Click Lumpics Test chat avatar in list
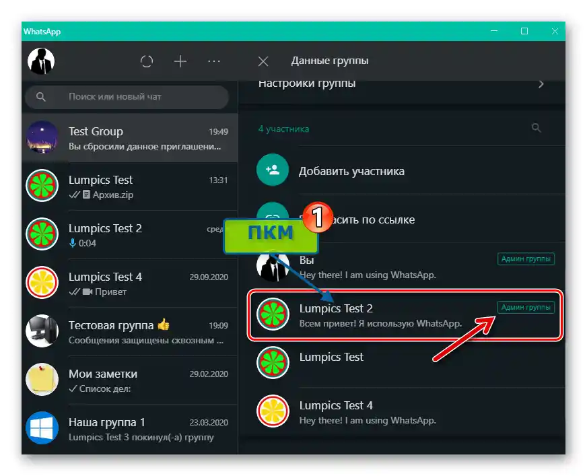The height and width of the screenshot is (476, 587). pyautogui.click(x=42, y=186)
